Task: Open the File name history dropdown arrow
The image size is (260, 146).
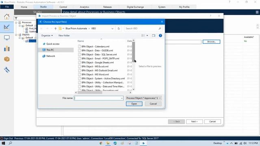Action: click(122, 98)
